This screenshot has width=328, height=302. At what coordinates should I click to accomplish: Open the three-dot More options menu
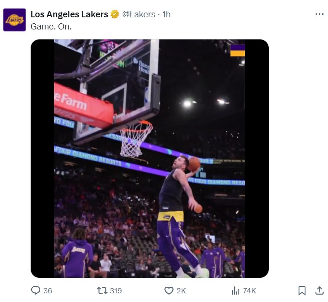319,14
